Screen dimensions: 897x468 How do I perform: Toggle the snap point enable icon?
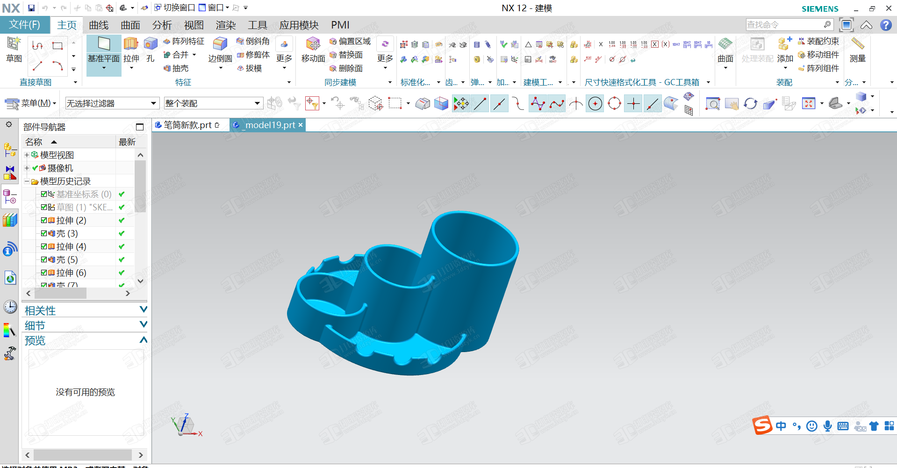pyautogui.click(x=461, y=103)
